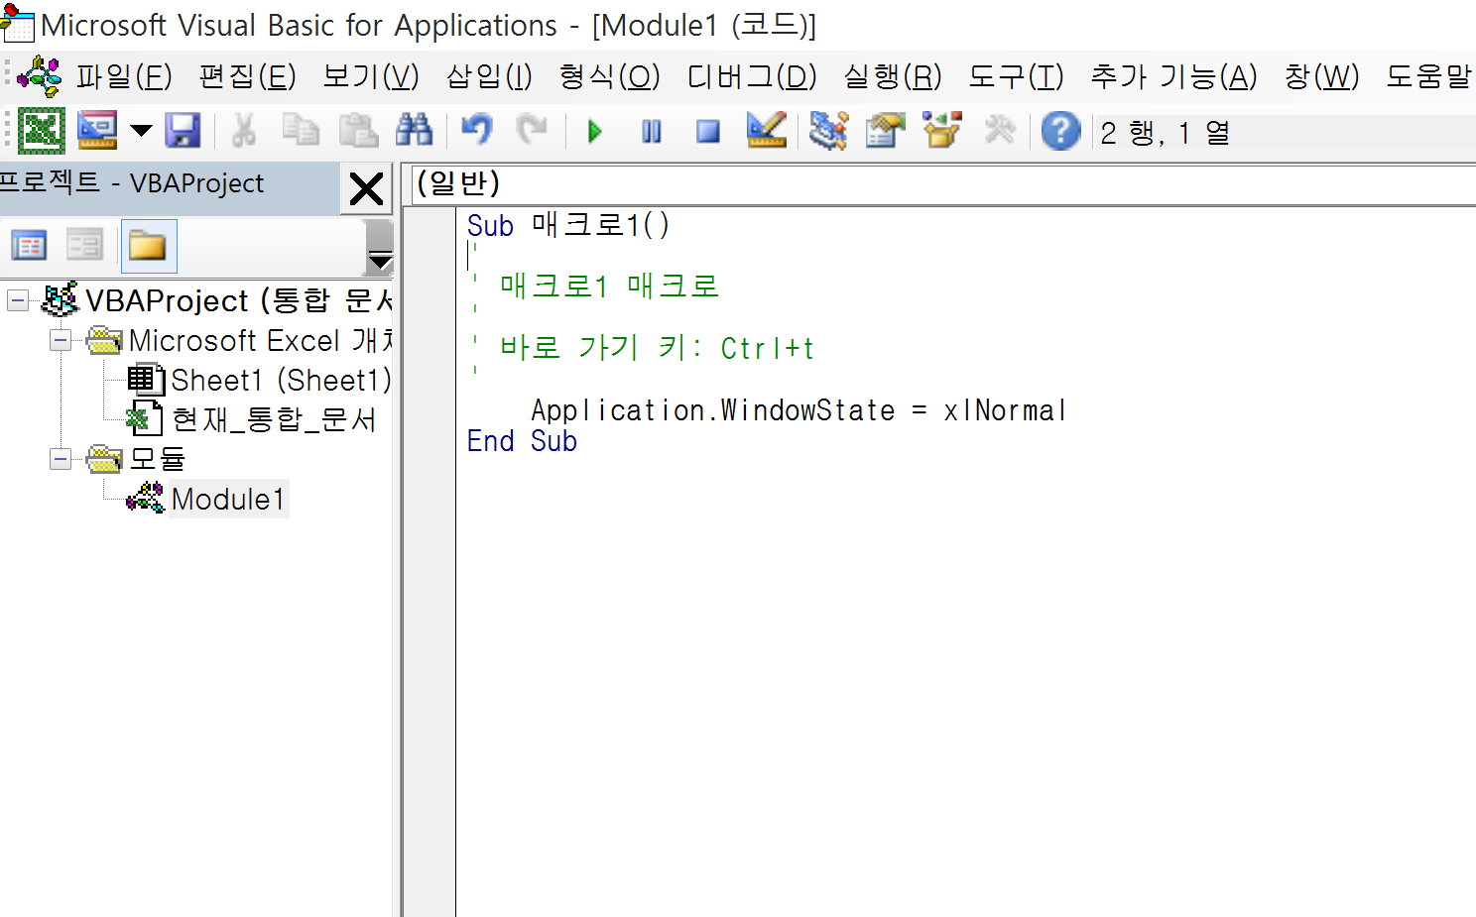
Task: Open the 보기(V) menu
Action: click(371, 76)
